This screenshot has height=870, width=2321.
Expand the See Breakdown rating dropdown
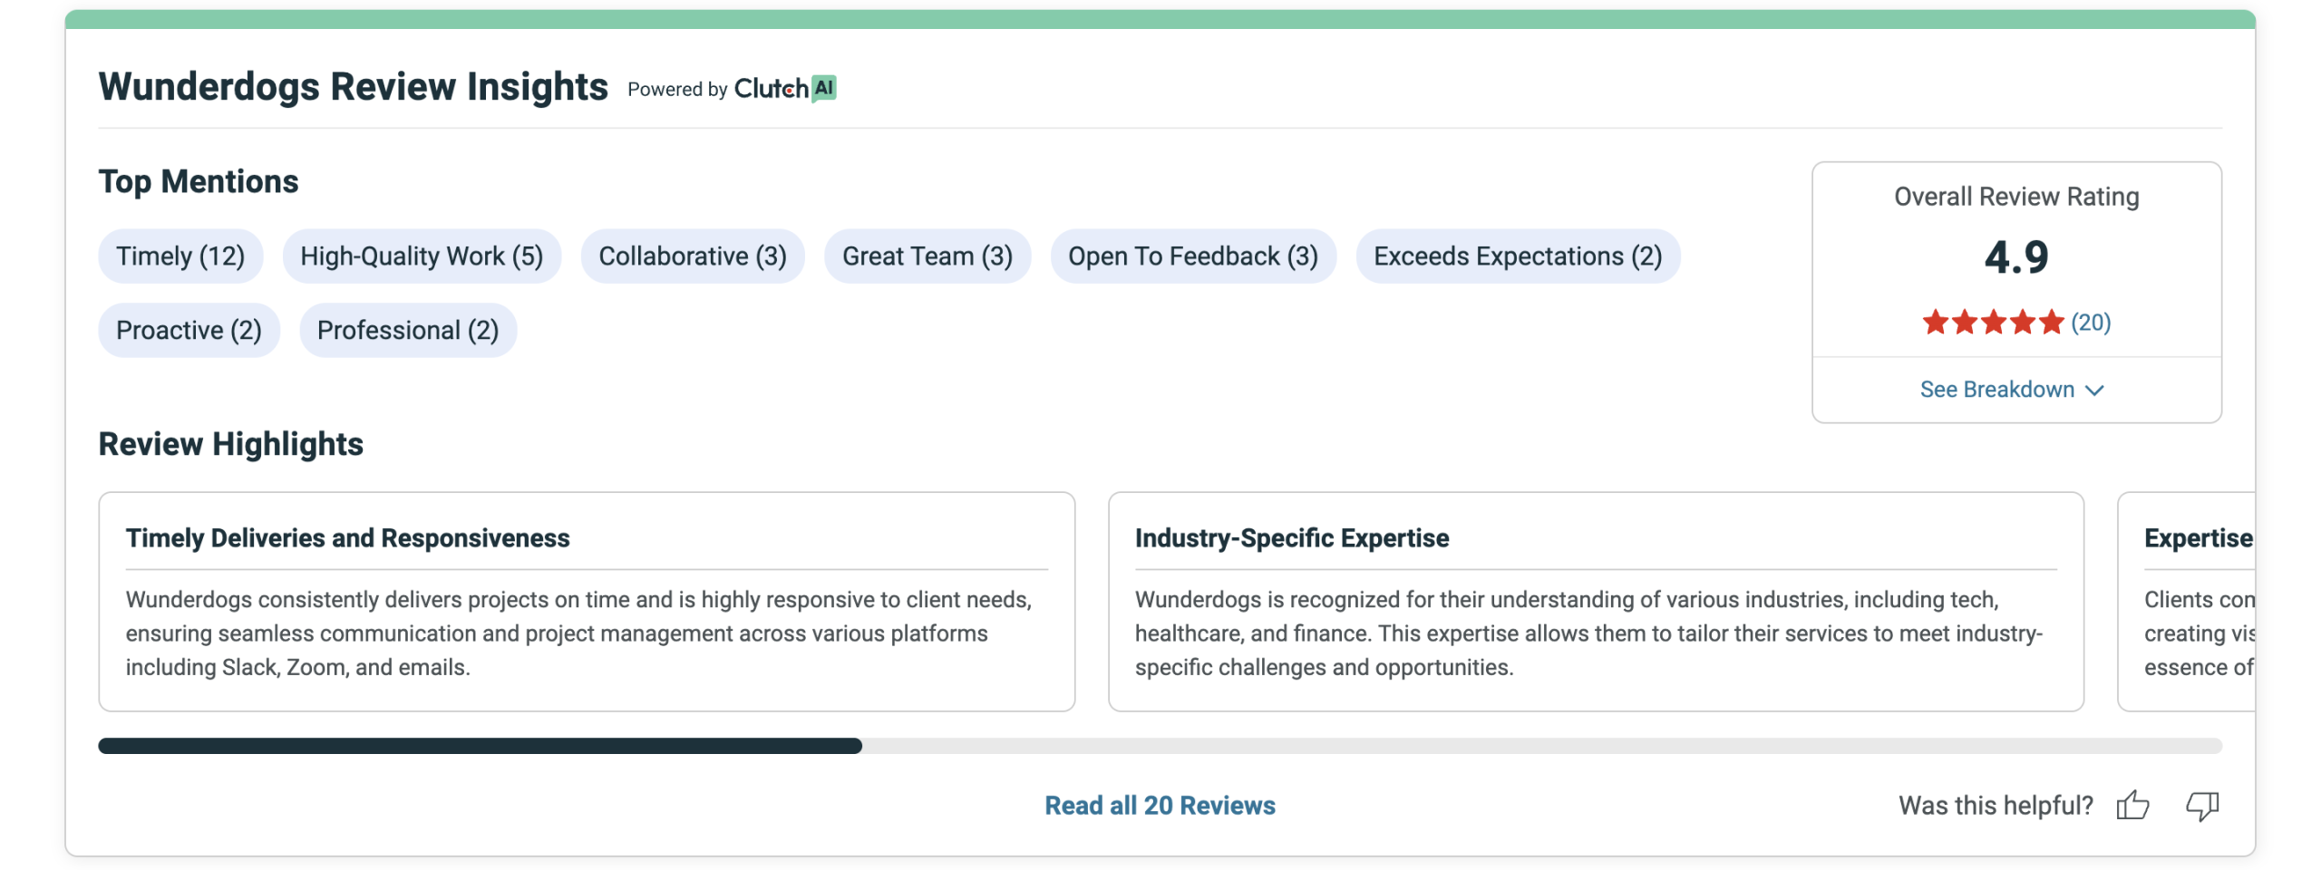point(2012,390)
